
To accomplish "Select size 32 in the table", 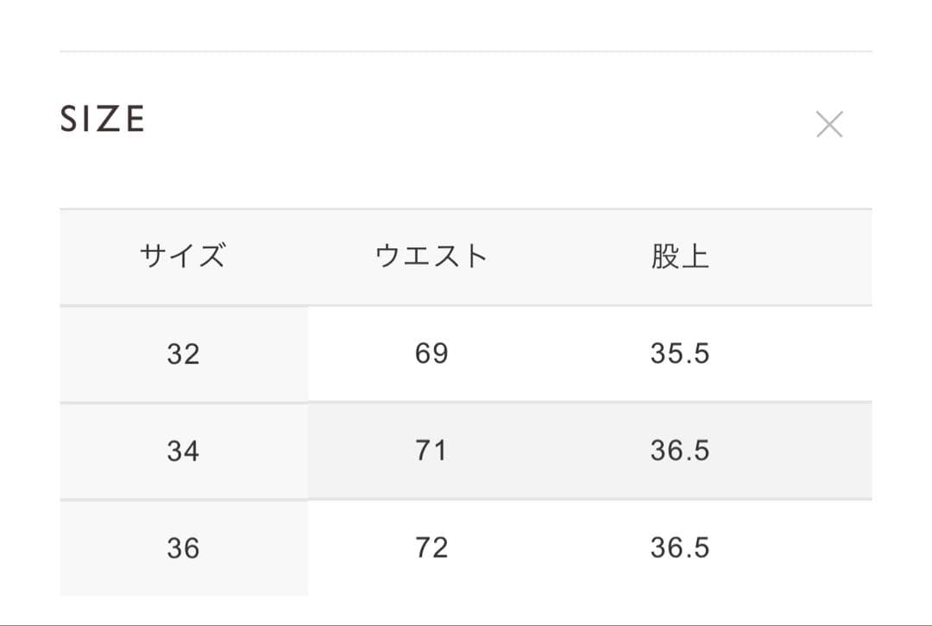I will point(184,353).
